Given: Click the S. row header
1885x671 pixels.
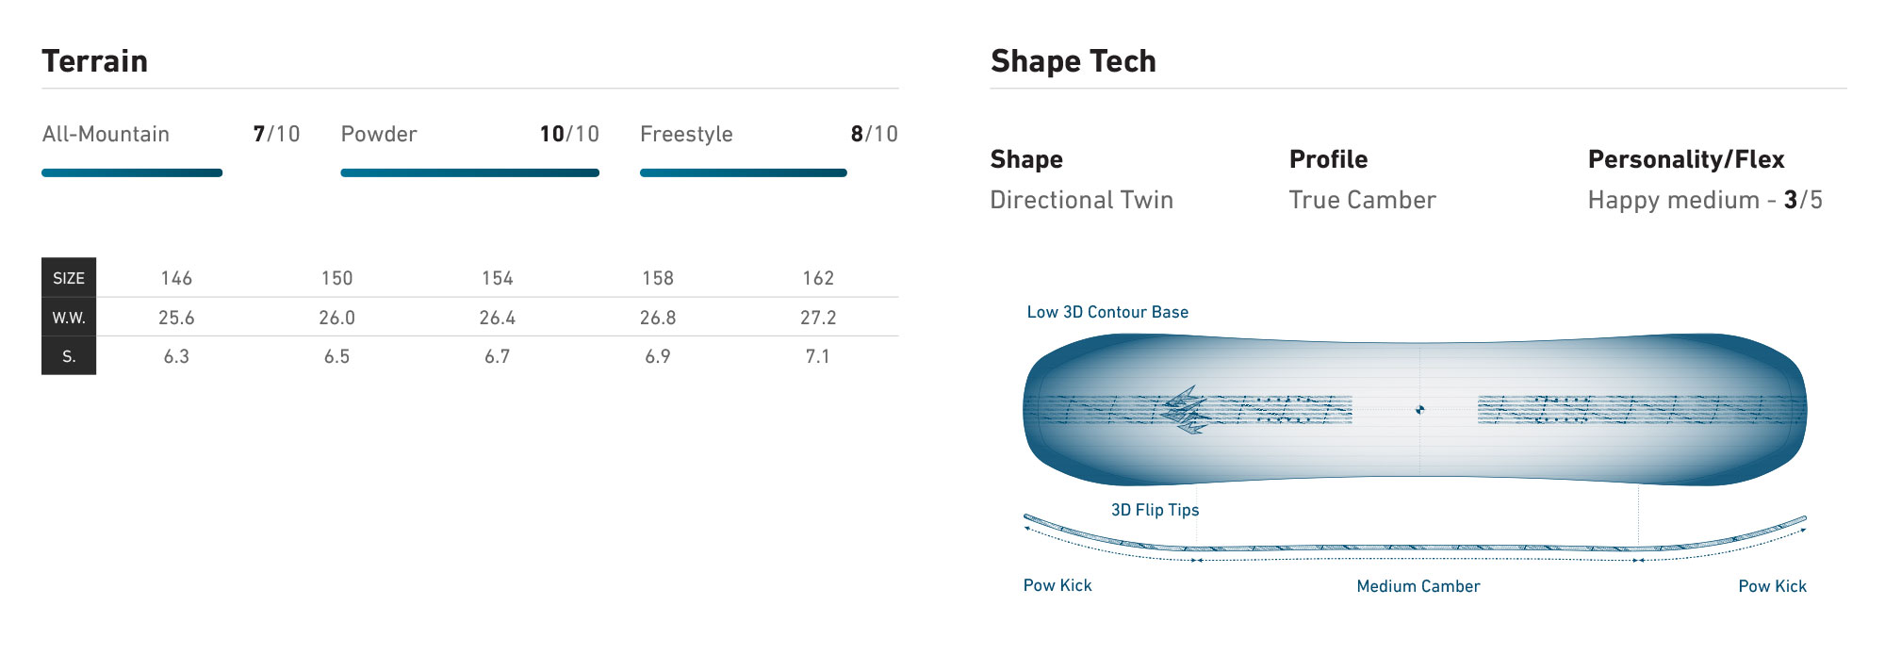Looking at the screenshot, I should coord(69,356).
